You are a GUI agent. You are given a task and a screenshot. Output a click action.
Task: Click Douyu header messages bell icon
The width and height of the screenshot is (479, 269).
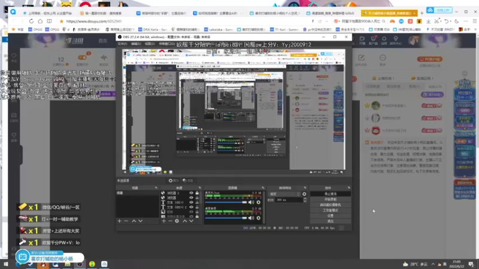coord(384,40)
